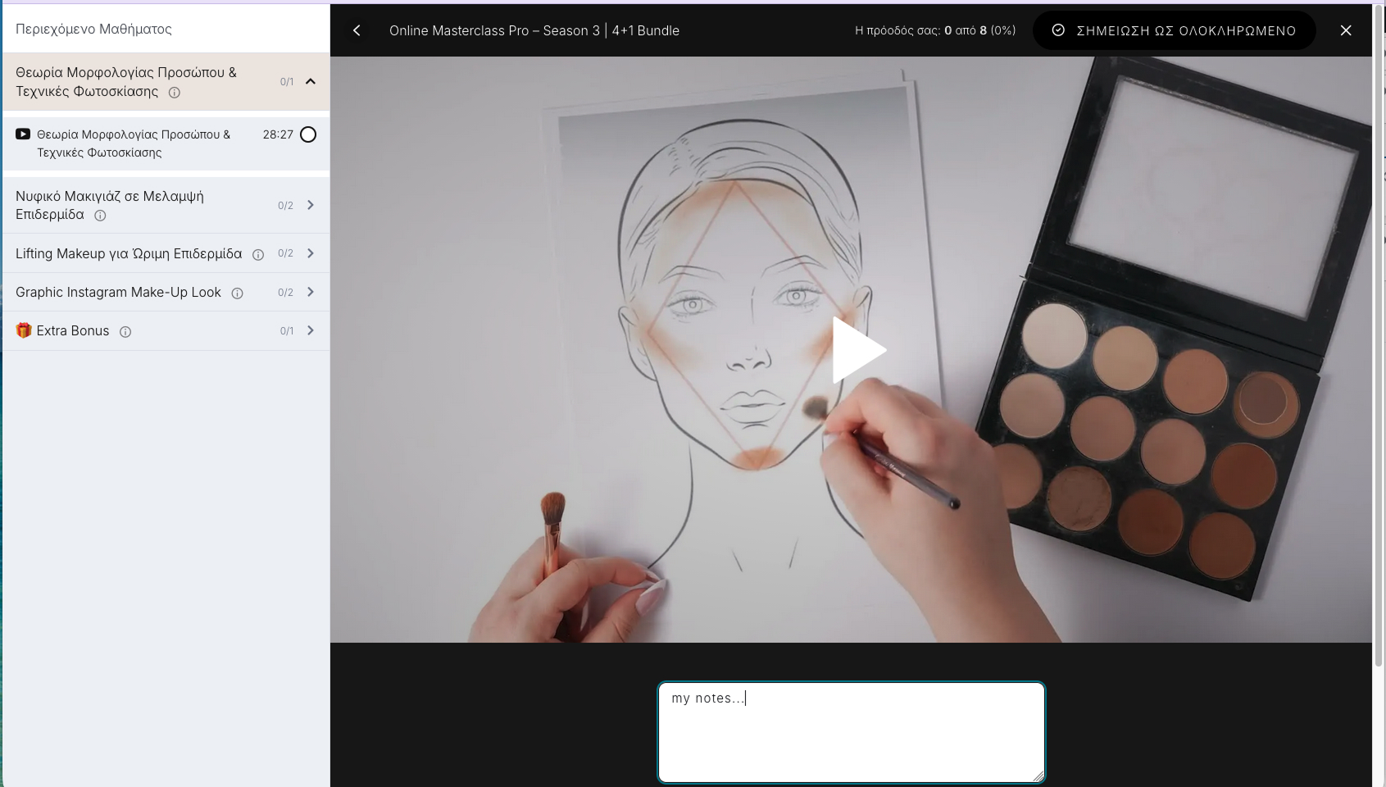Click info icon next to Νυφικό Μακιγιάζ section
Screen dimensions: 1386x787
100,216
